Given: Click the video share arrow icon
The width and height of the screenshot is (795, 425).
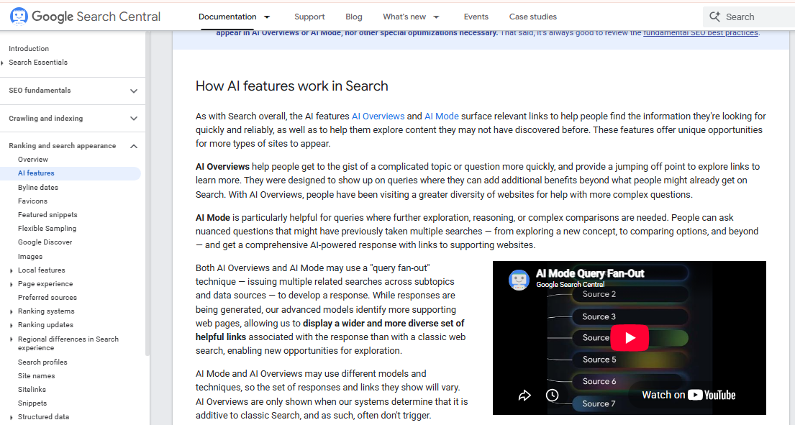Looking at the screenshot, I should pos(524,395).
